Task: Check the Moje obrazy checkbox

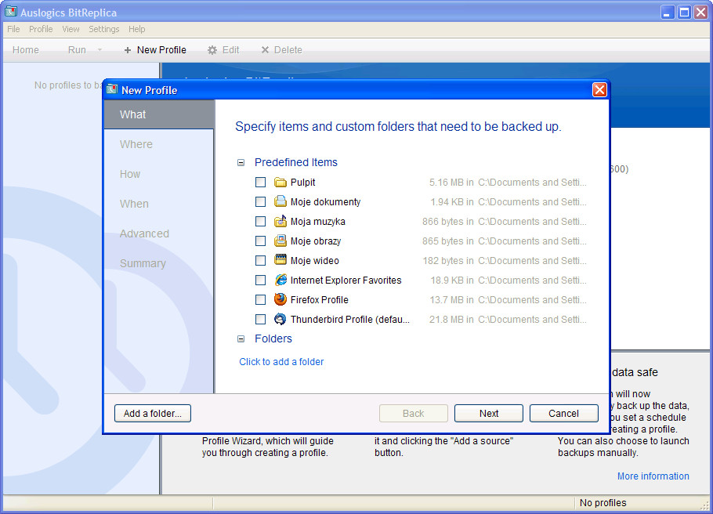Action: tap(261, 241)
